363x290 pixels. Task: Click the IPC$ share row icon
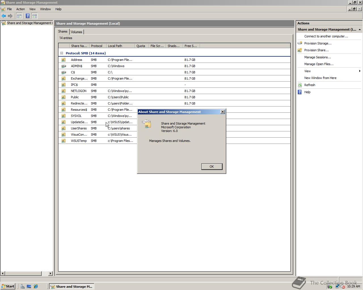point(64,85)
